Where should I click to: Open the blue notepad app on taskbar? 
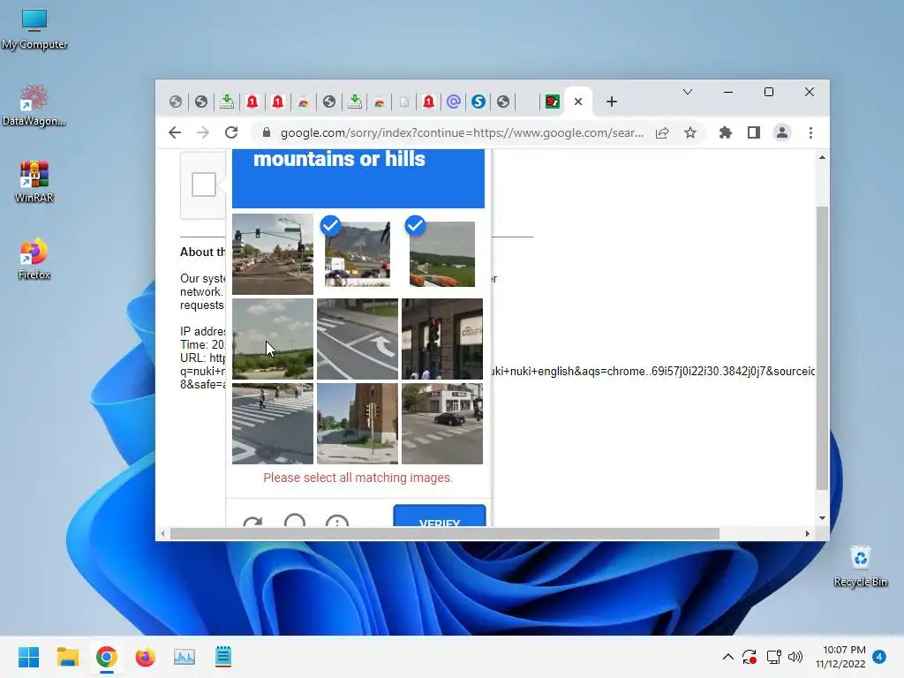click(x=223, y=657)
